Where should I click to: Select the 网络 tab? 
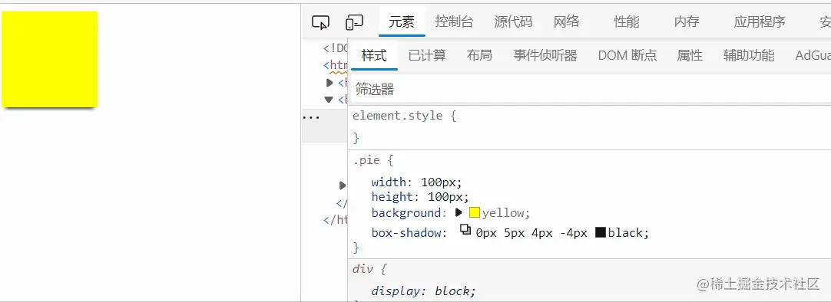point(567,21)
